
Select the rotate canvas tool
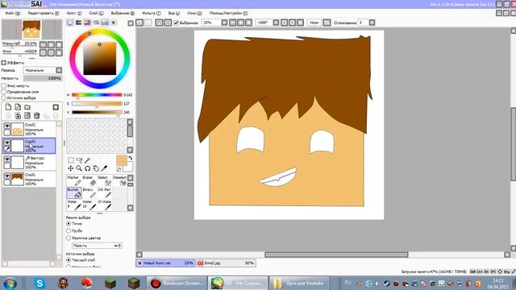click(87, 168)
